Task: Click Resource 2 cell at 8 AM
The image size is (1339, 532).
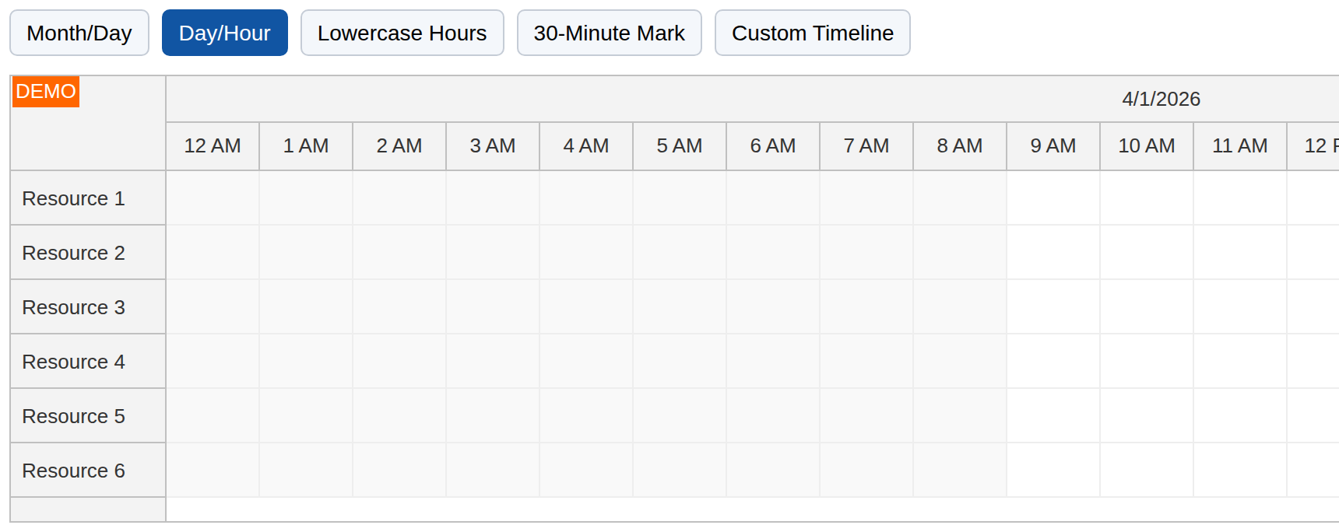Action: tap(960, 253)
